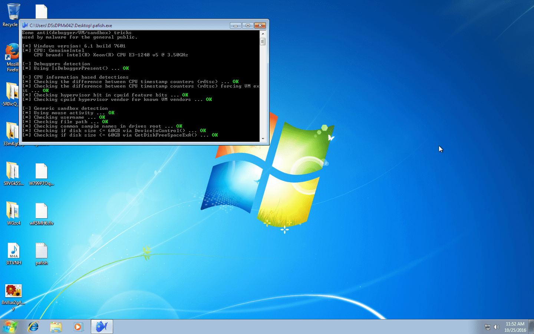Click the 'Generic sandbox detection' heading
Image resolution: width=534 pixels, height=334 pixels.
(x=65, y=108)
